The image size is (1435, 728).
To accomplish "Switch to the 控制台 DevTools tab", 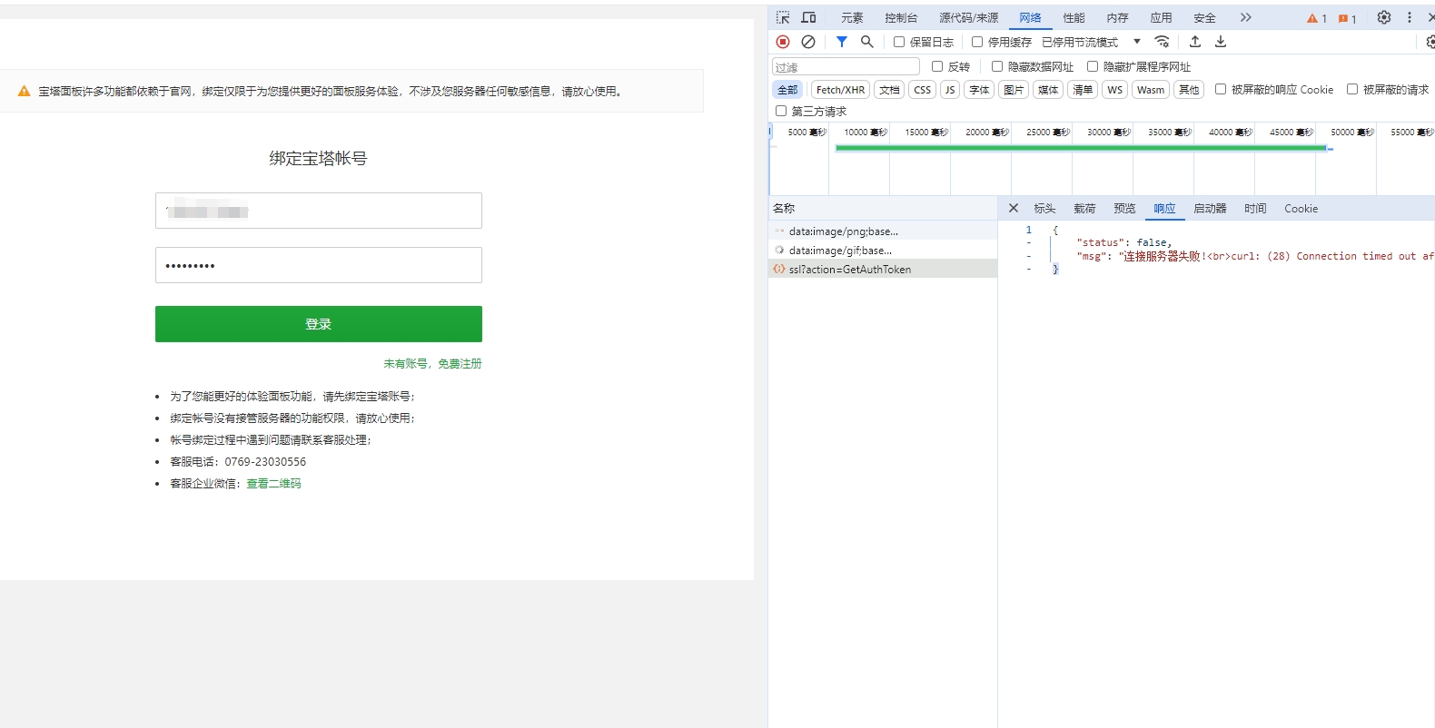I will [x=901, y=17].
